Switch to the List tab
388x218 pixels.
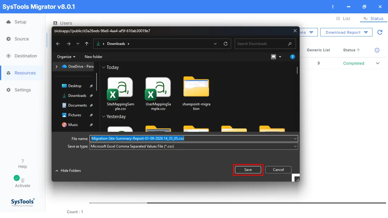point(343,19)
